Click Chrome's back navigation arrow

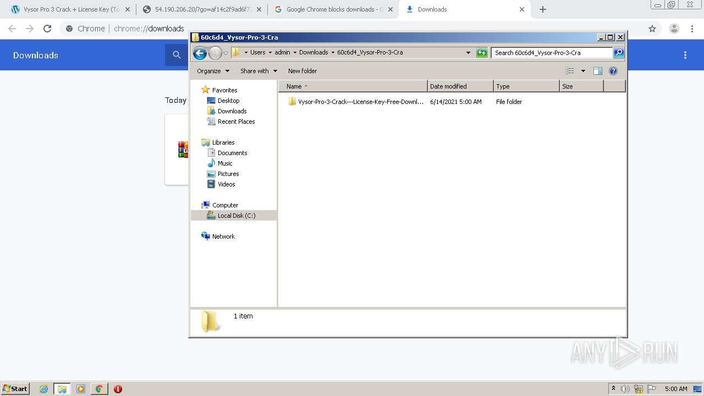pyautogui.click(x=12, y=29)
